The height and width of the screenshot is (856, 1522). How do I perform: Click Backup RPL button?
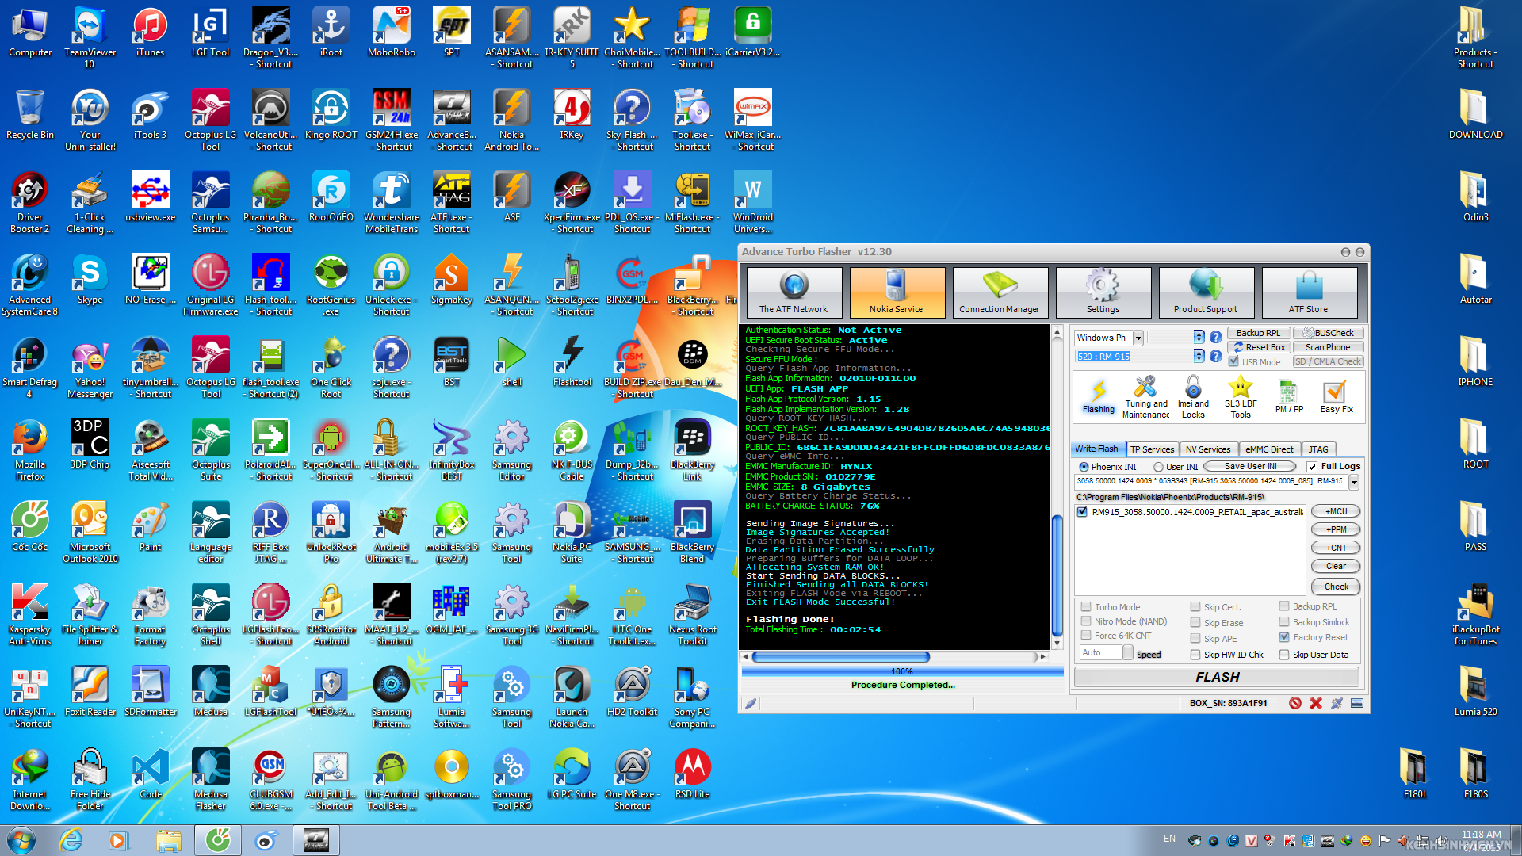tap(1258, 333)
